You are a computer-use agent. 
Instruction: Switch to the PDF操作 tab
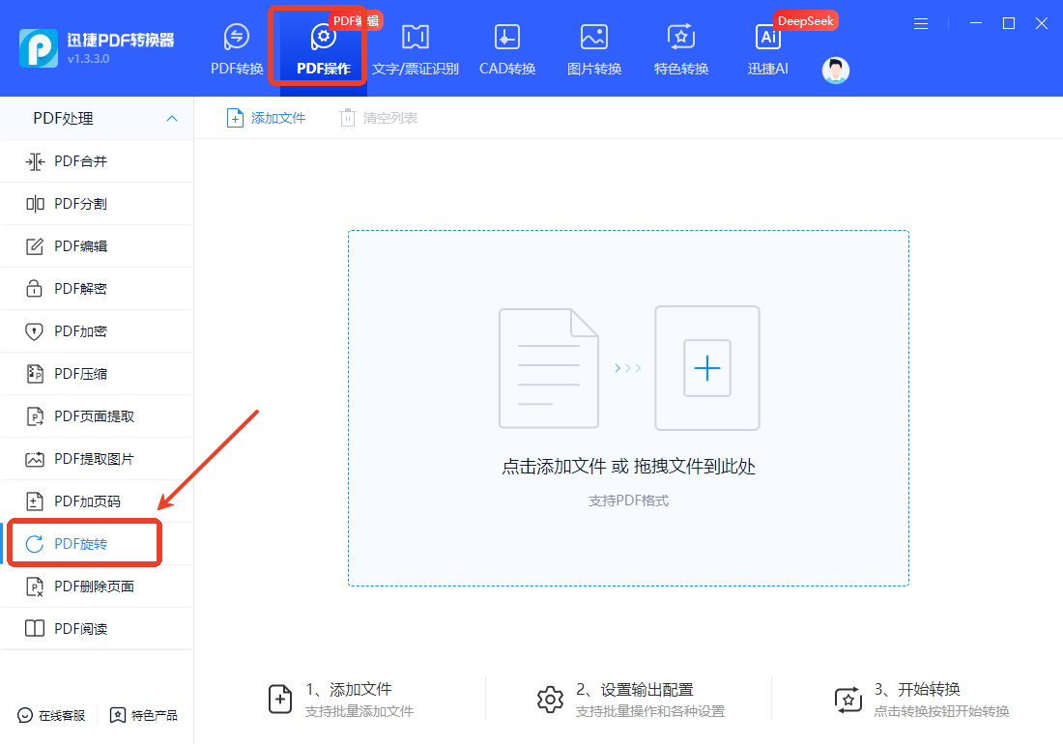(x=324, y=49)
